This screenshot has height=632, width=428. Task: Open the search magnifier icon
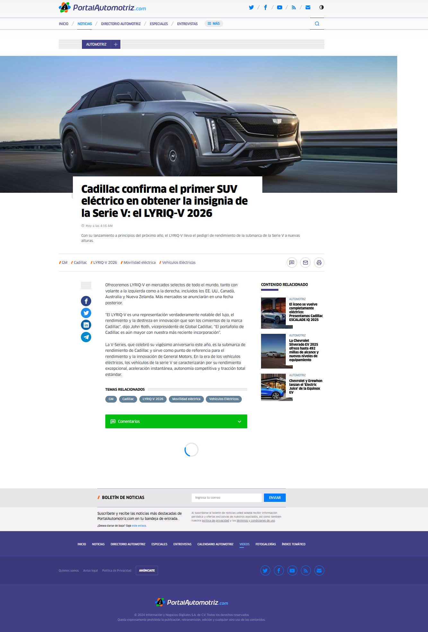(317, 24)
